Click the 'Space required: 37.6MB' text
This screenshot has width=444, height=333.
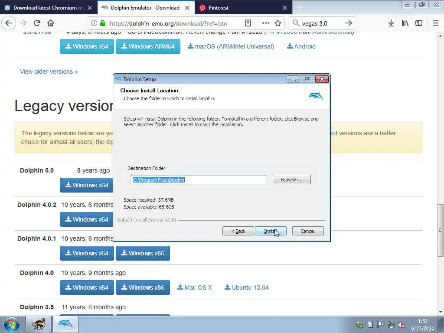coord(149,200)
